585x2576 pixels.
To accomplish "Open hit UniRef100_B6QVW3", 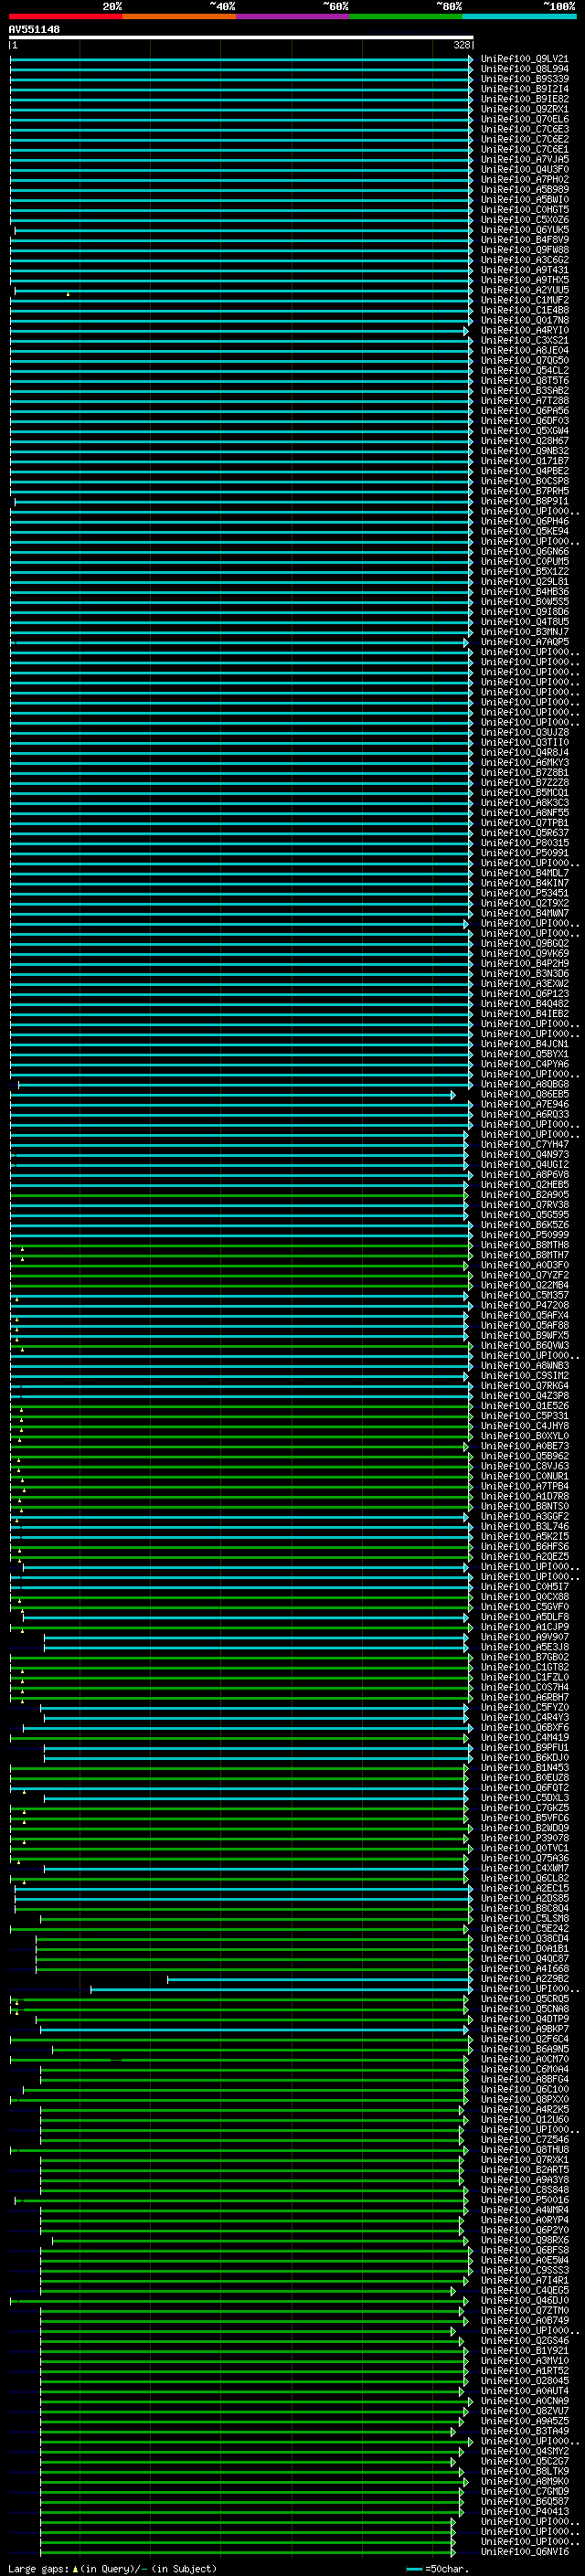I will tap(525, 1346).
